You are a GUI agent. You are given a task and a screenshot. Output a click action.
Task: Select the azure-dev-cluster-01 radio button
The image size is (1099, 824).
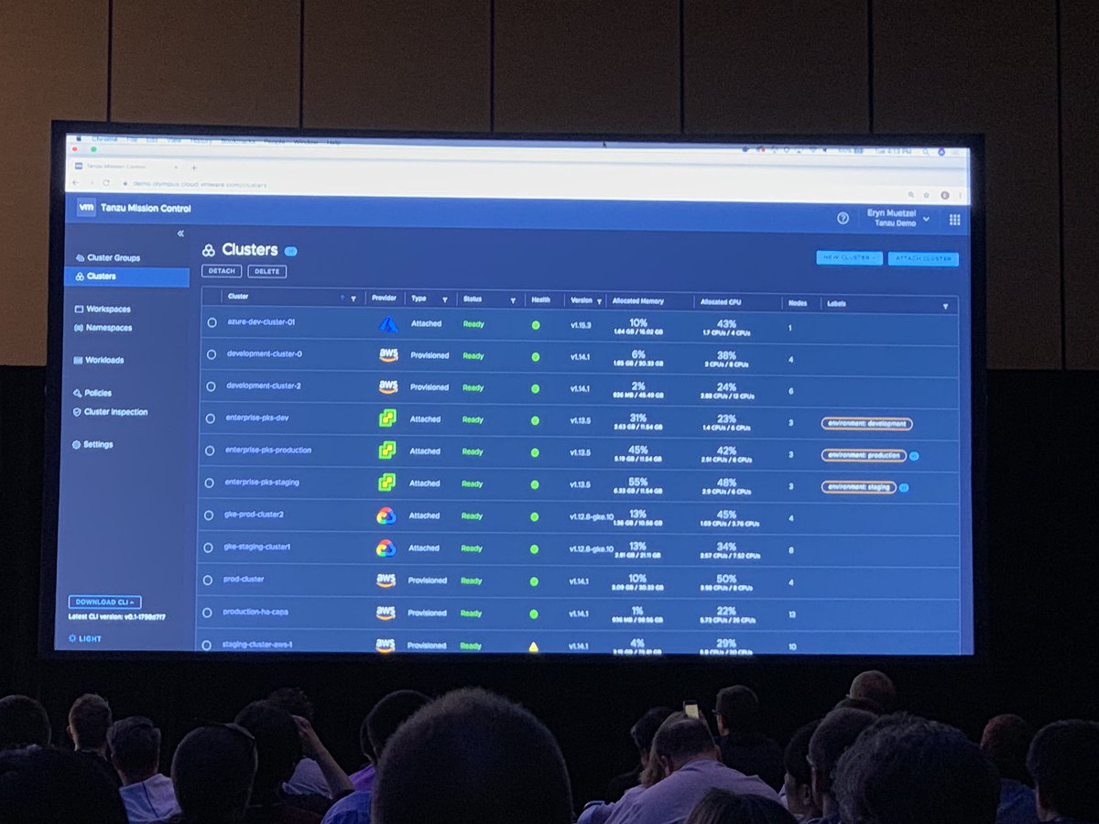click(212, 322)
